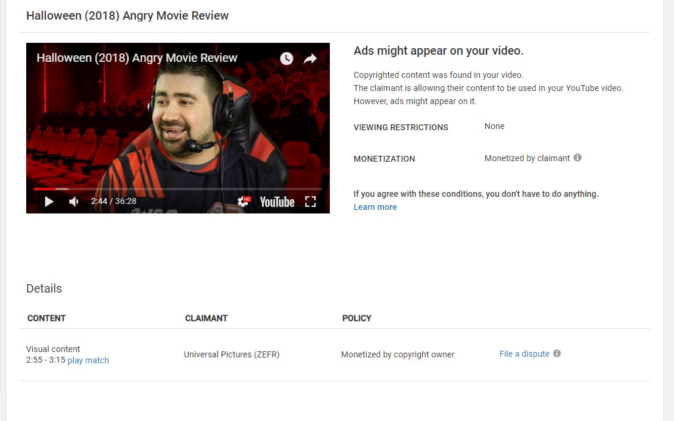Click the Watch later clock icon

click(286, 58)
